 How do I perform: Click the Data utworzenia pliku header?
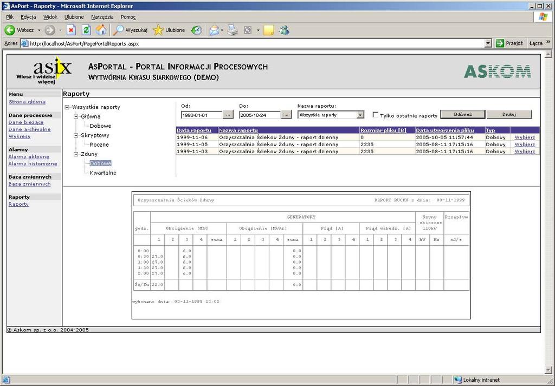(x=444, y=130)
